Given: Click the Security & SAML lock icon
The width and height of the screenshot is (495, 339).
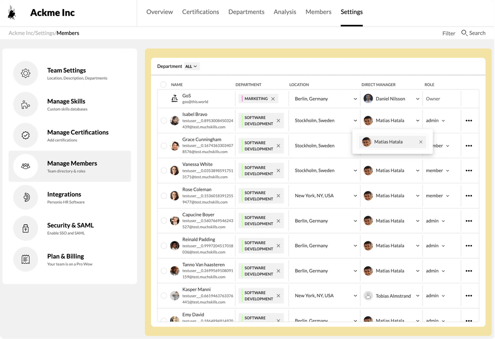Looking at the screenshot, I should tap(26, 228).
